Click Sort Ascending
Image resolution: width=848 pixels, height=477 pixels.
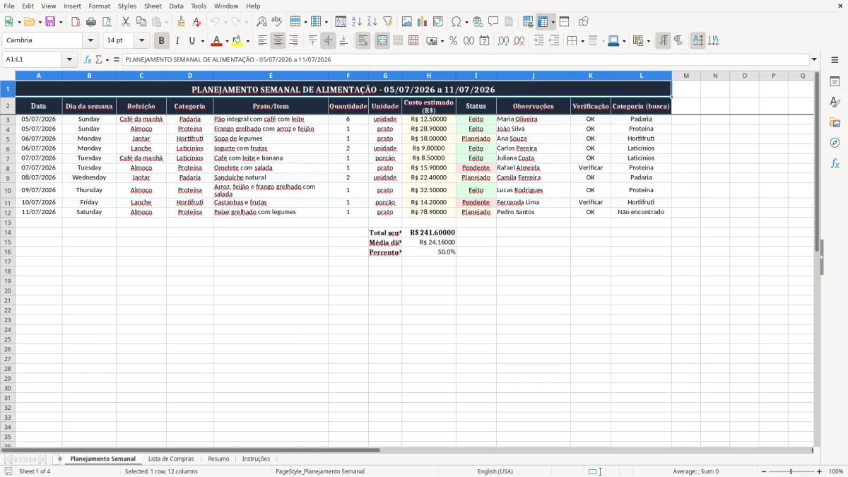pyautogui.click(x=356, y=22)
